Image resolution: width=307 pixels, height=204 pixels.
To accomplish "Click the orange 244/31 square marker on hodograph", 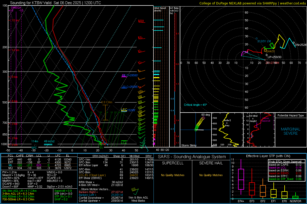I will point(265,50).
